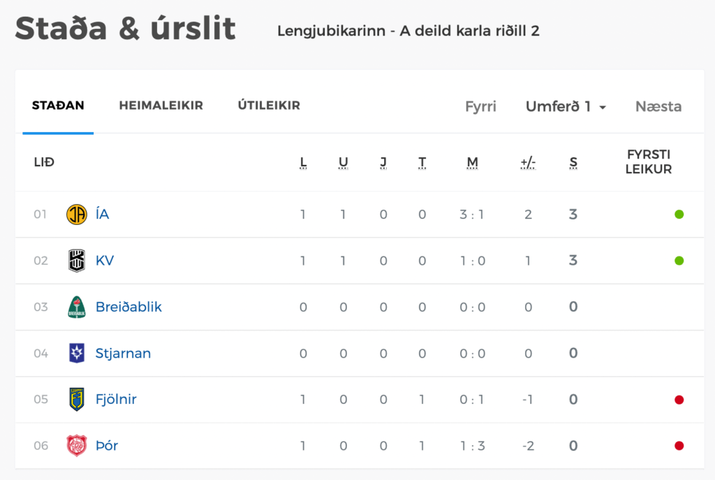Select the Staðan tab
This screenshot has height=480, width=715.
(x=58, y=106)
